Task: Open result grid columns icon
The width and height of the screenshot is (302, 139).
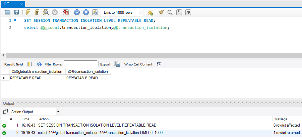Action: click(x=29, y=64)
